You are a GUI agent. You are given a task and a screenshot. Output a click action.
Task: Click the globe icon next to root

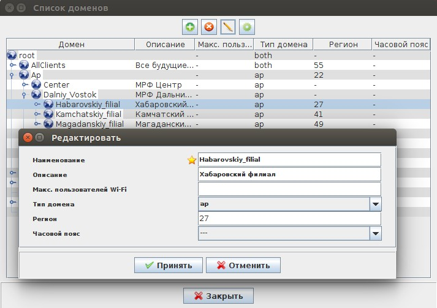pos(12,55)
